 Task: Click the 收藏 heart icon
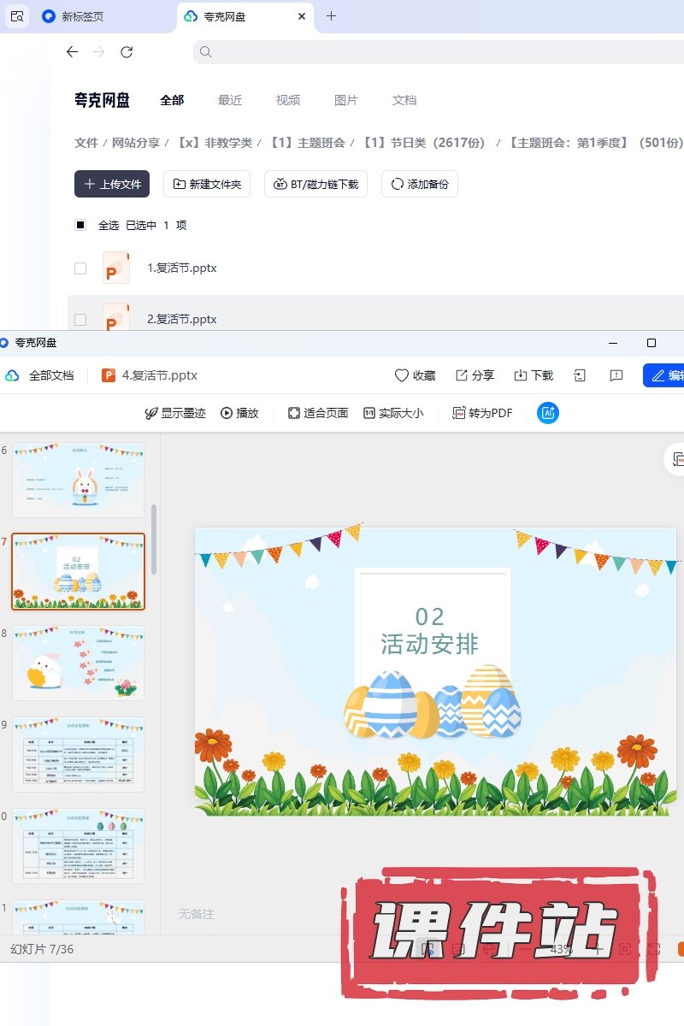click(402, 375)
